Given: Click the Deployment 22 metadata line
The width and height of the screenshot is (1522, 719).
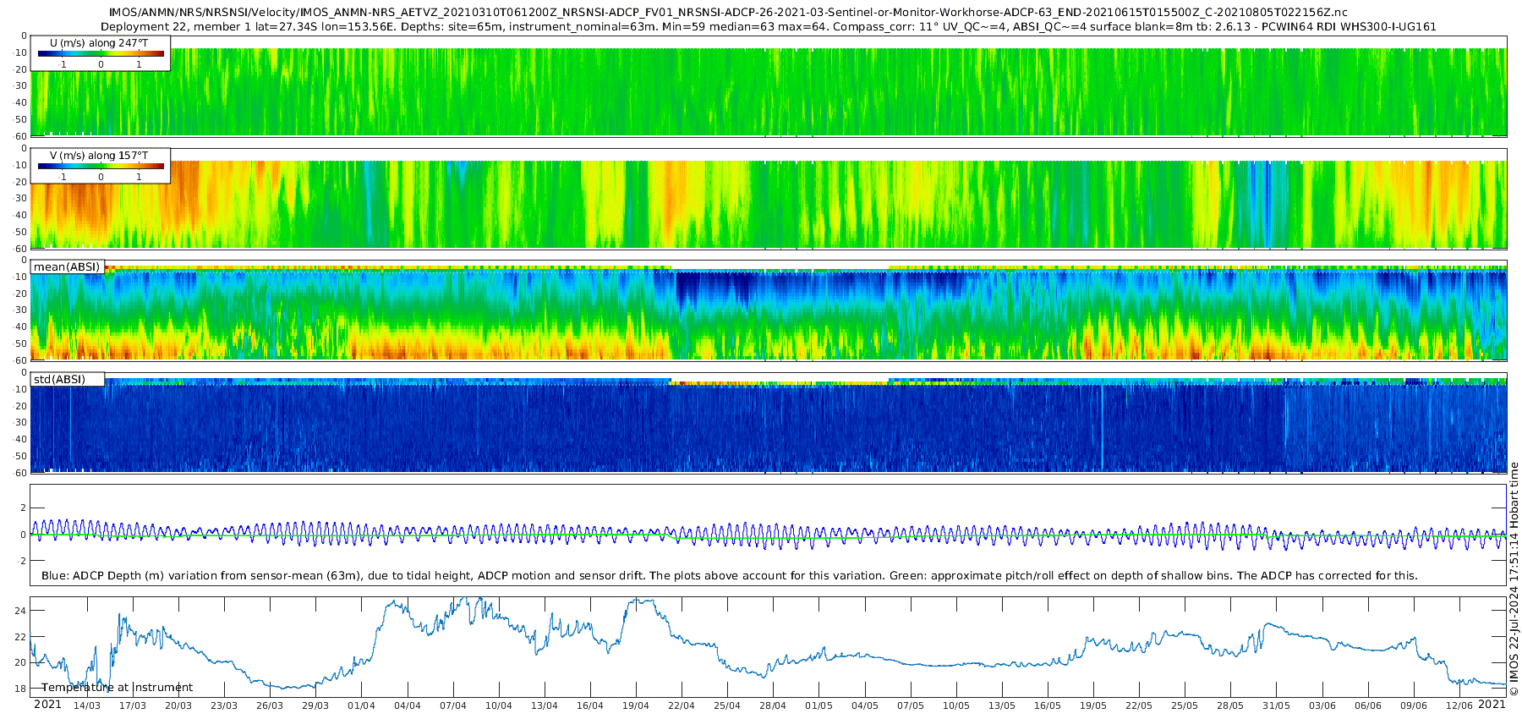Looking at the screenshot, I should coord(768,26).
